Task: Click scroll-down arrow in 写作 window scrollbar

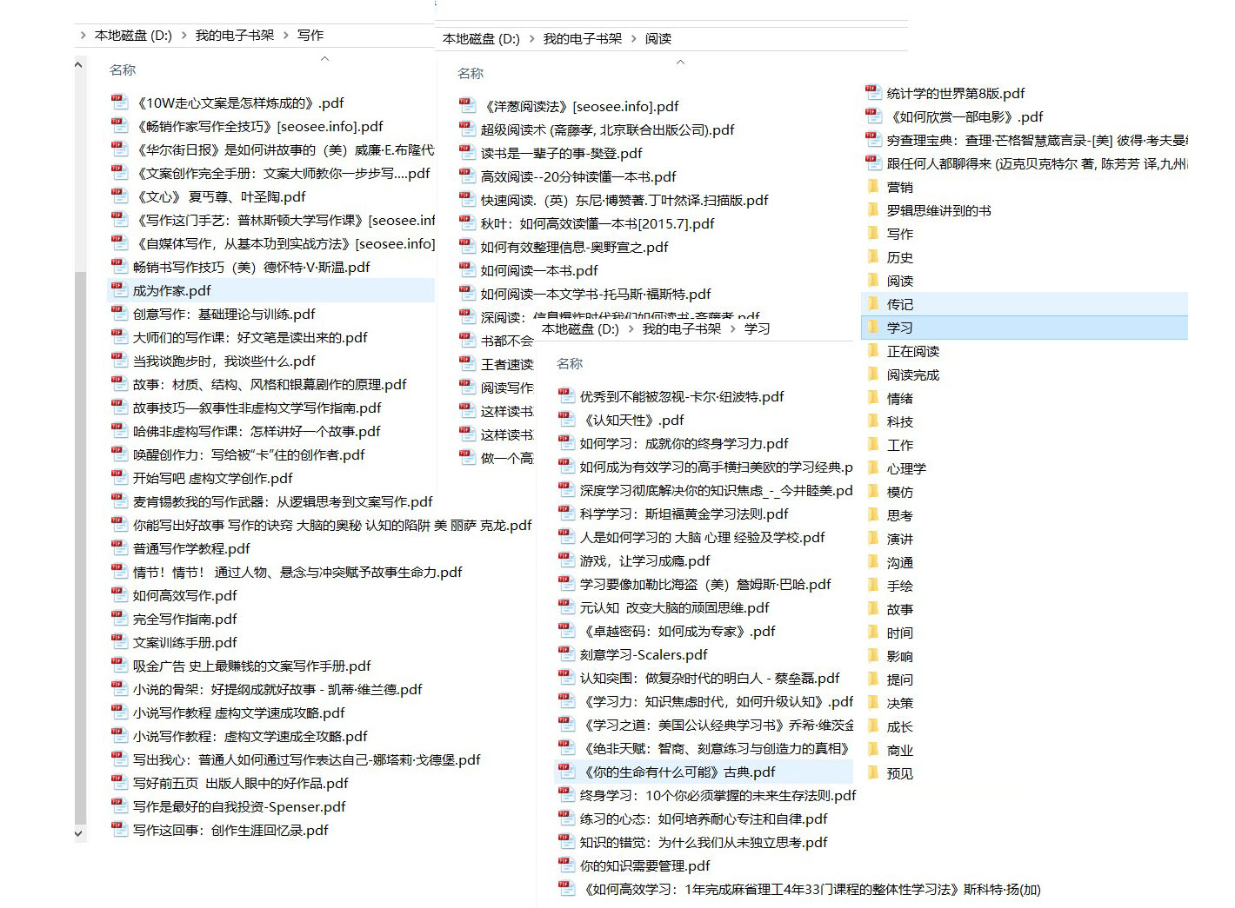Action: (x=79, y=834)
